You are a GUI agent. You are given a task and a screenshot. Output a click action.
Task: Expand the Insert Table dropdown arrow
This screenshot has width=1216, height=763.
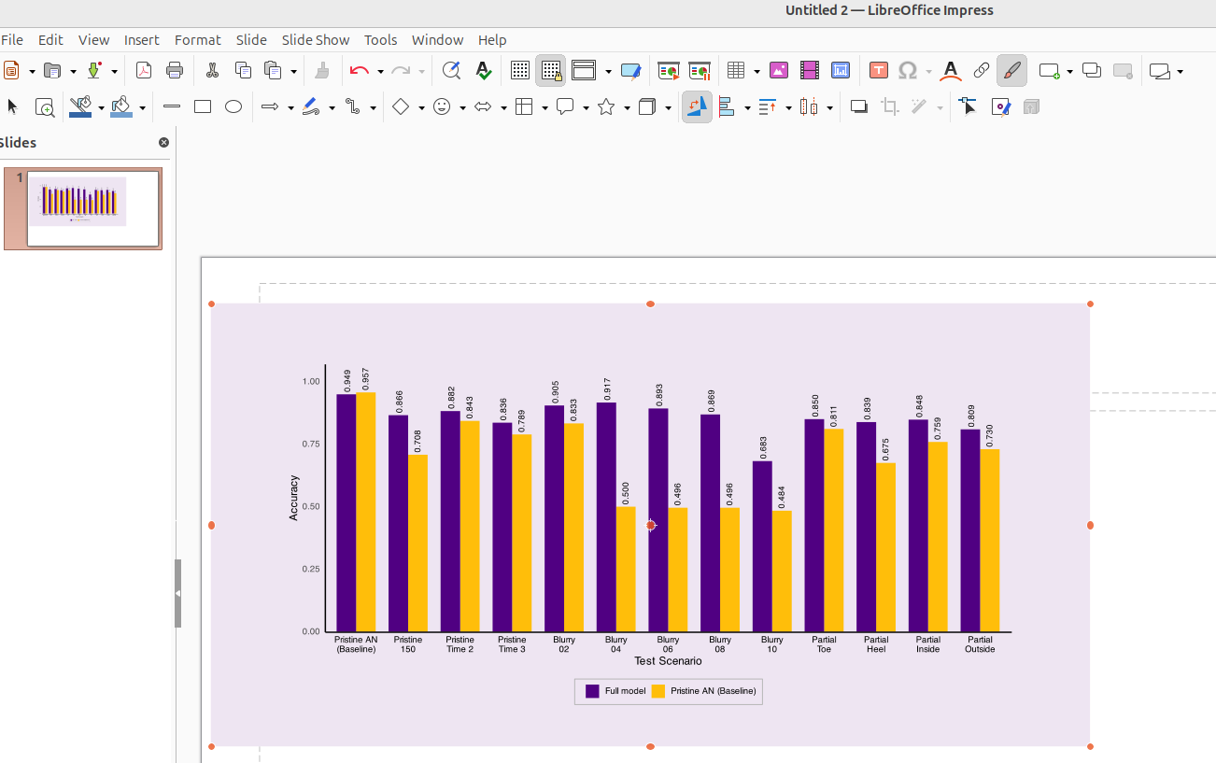(x=756, y=71)
